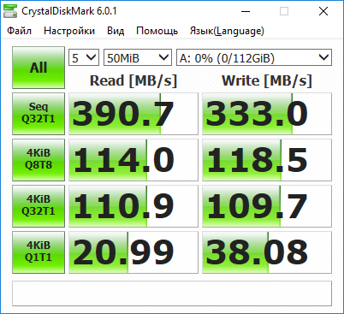The height and width of the screenshot is (314, 344).
Task: Run the 4KiB Q8T8 test
Action: pos(39,160)
